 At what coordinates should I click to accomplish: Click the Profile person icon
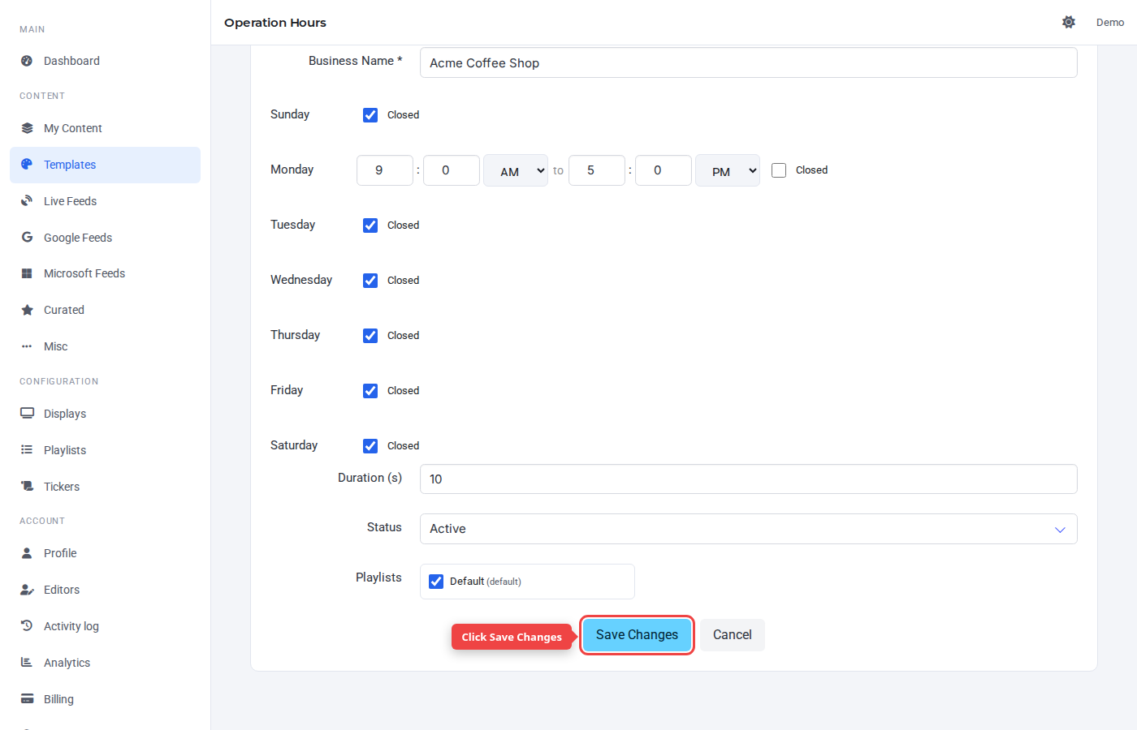click(x=27, y=553)
